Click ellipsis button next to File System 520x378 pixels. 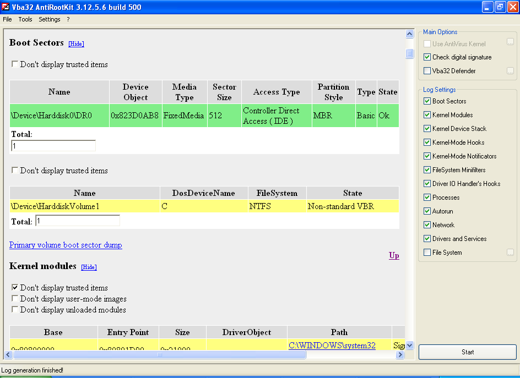tap(511, 253)
